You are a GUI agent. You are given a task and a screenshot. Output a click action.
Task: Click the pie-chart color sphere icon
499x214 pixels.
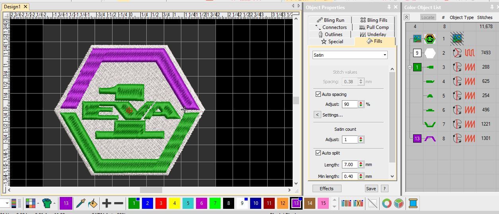(x=399, y=203)
